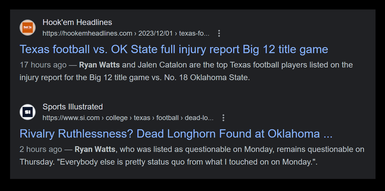Image resolution: width=385 pixels, height=191 pixels.
Task: Click bold 'Ryan Watts' in SI snippet
Action: [x=95, y=149]
